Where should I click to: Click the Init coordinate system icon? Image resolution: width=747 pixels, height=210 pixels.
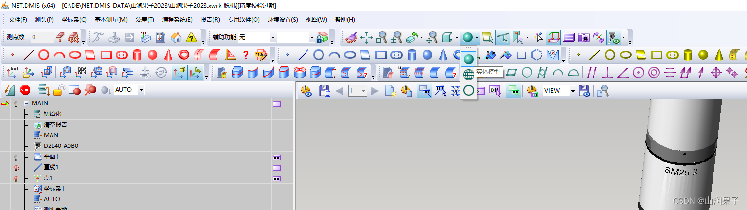tap(13, 72)
